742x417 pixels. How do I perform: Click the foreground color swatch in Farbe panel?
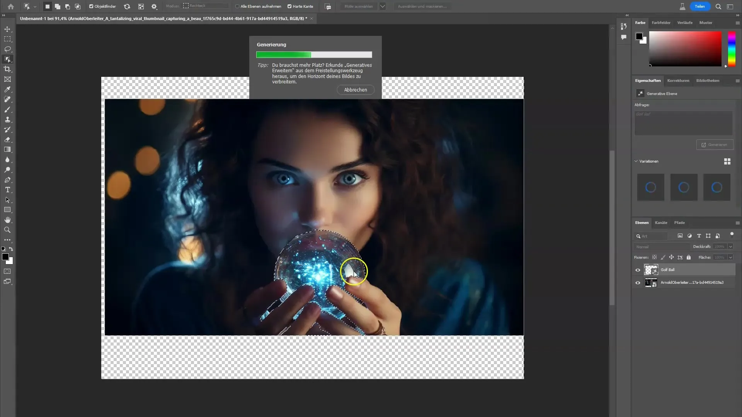639,36
